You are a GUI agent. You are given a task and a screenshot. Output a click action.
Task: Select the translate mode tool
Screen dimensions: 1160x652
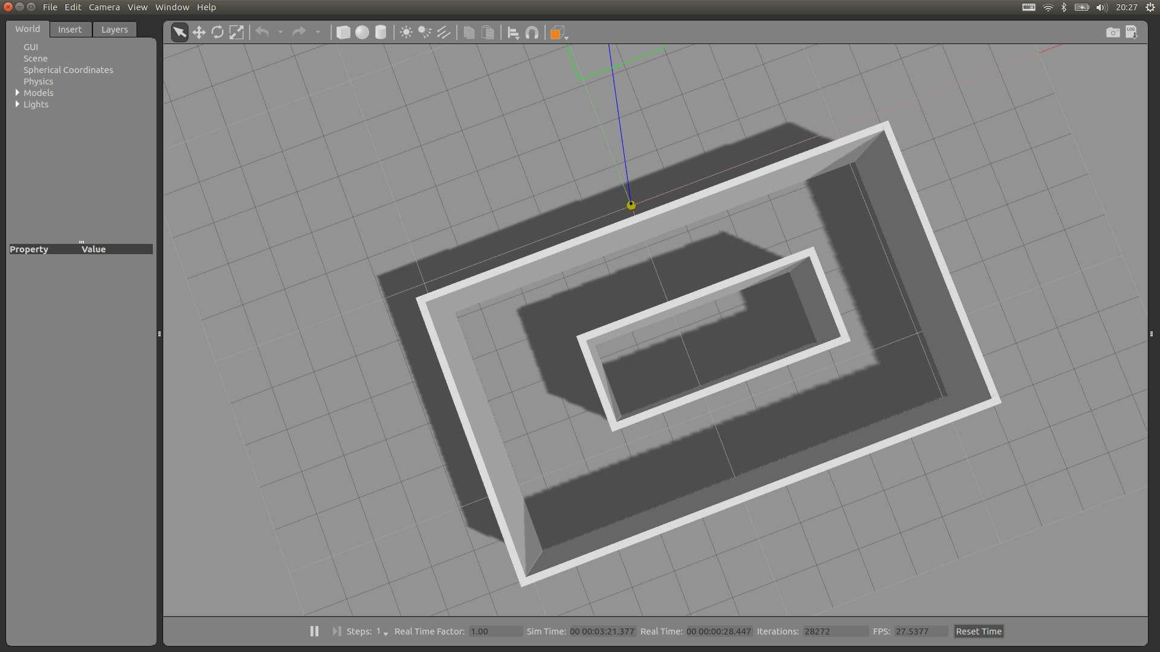pyautogui.click(x=199, y=33)
